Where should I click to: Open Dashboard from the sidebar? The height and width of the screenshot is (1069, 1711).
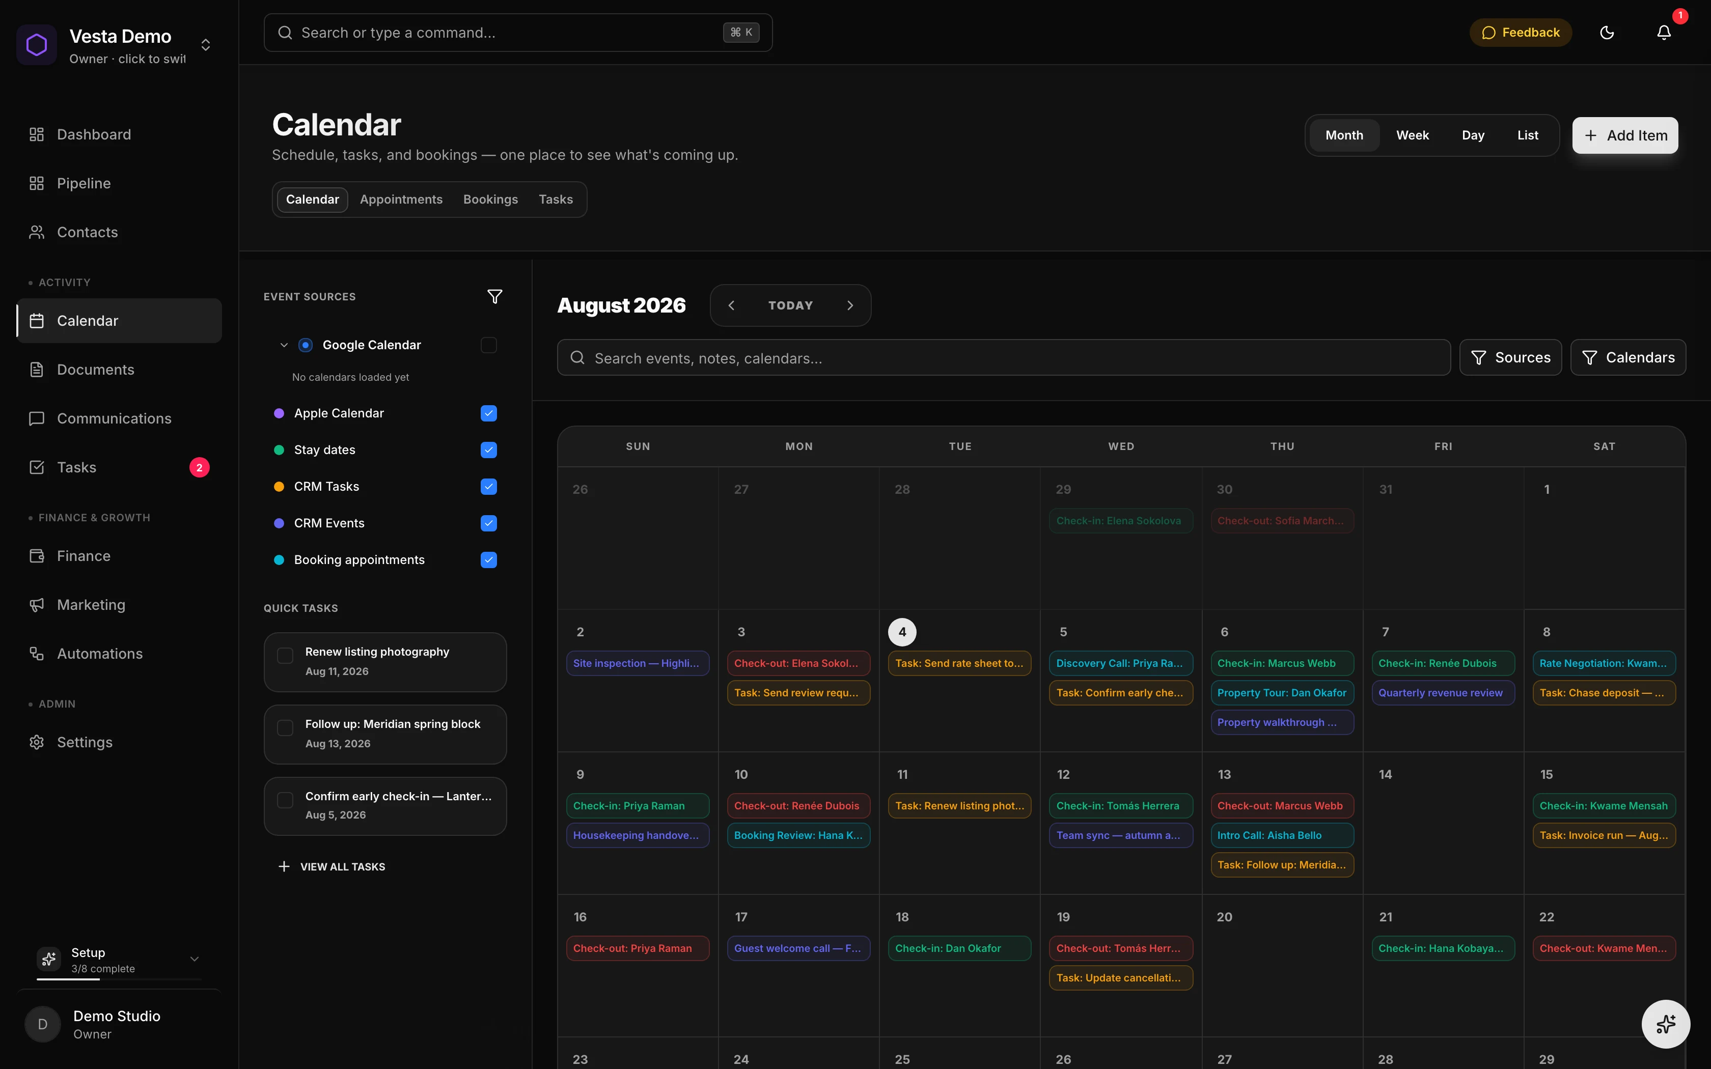pyautogui.click(x=119, y=134)
